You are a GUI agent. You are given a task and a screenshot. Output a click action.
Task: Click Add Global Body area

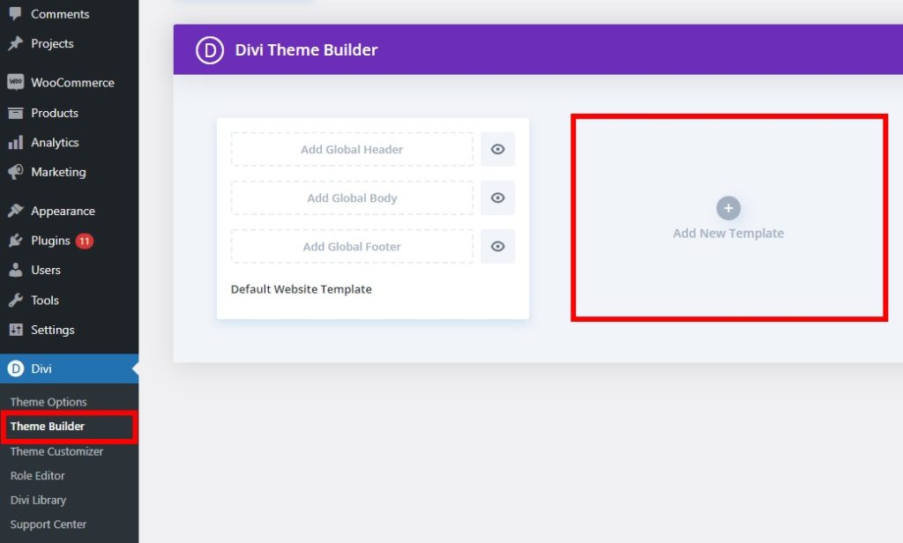352,197
